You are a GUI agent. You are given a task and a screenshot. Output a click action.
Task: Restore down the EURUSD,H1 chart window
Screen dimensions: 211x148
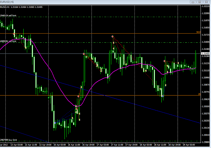200,2
